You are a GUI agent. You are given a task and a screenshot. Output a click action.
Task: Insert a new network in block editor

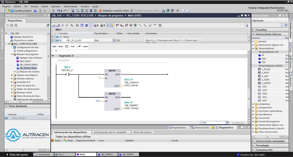click(54, 25)
